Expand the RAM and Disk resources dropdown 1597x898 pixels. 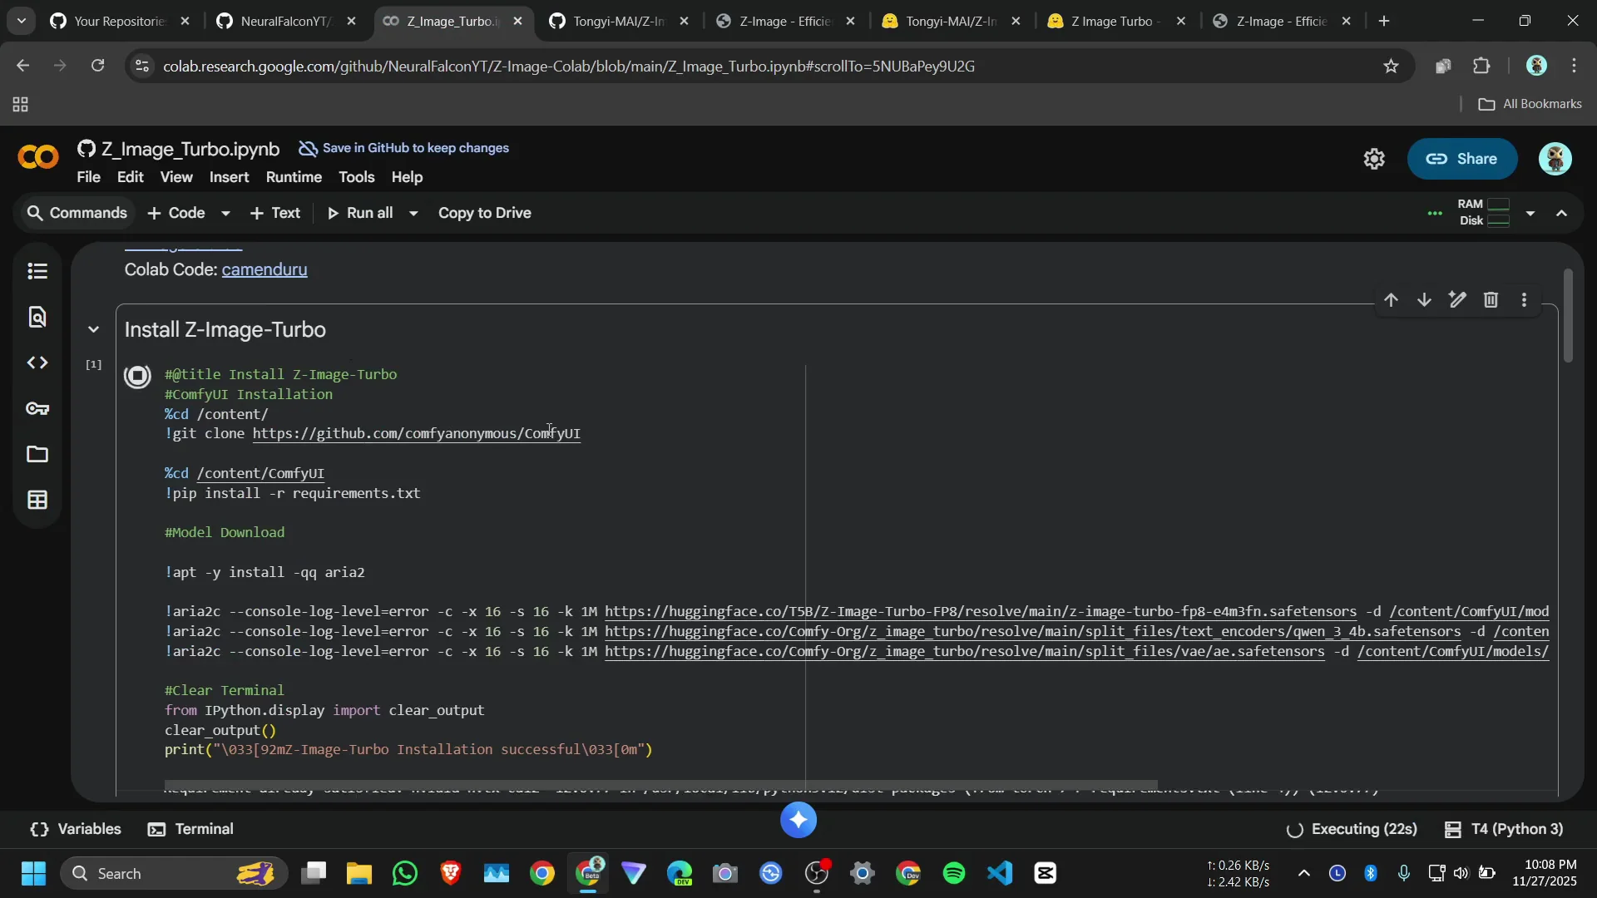click(1530, 214)
